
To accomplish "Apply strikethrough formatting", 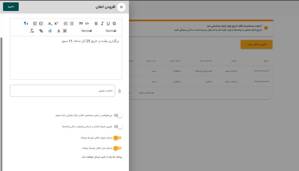I will (114, 24).
